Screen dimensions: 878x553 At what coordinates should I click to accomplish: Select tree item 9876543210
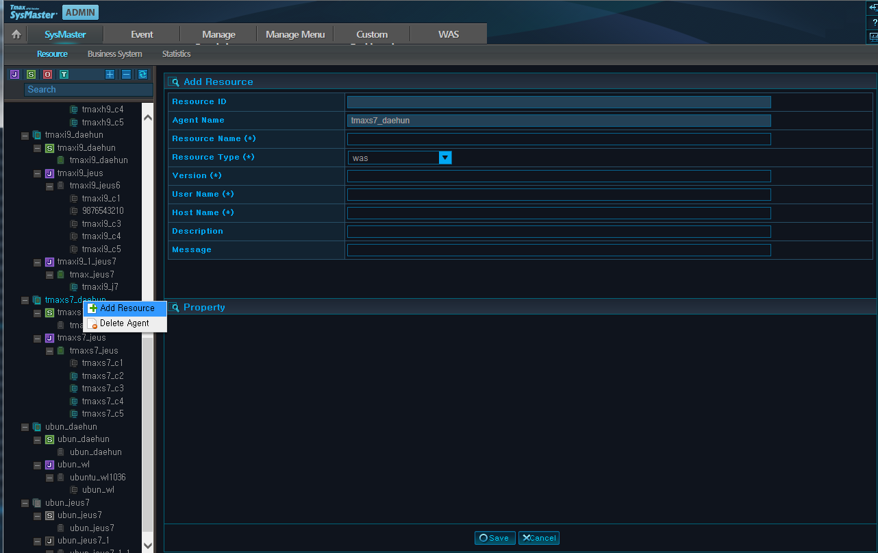tap(103, 211)
